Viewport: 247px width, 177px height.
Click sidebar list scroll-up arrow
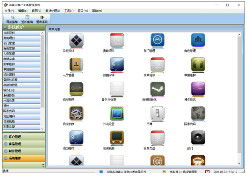coord(42,33)
